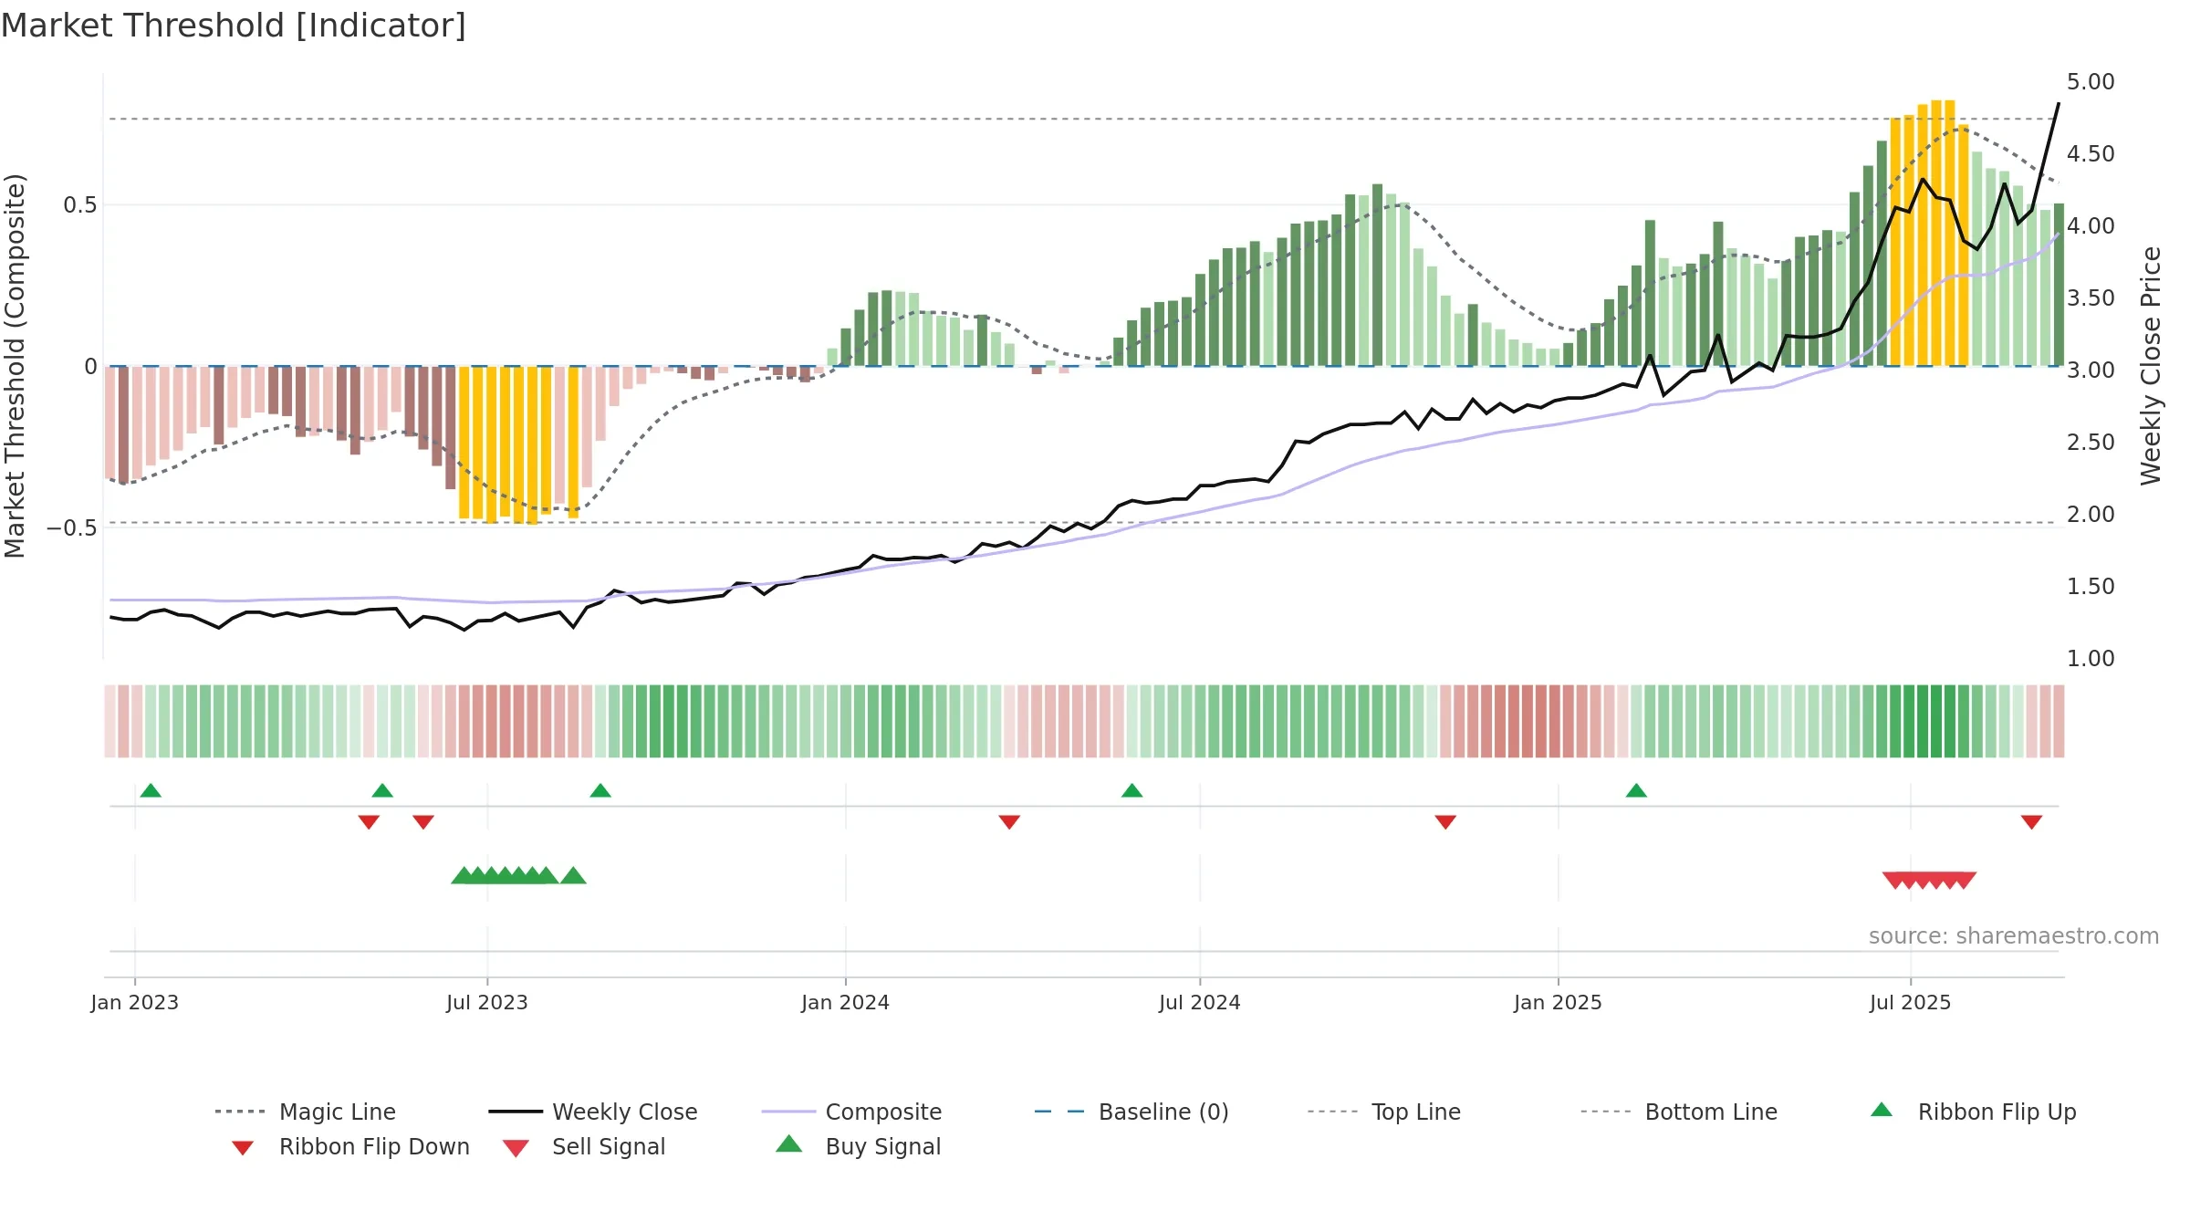Image resolution: width=2190 pixels, height=1232 pixels.
Task: Click the 5.00 price axis tick
Action: point(2091,82)
